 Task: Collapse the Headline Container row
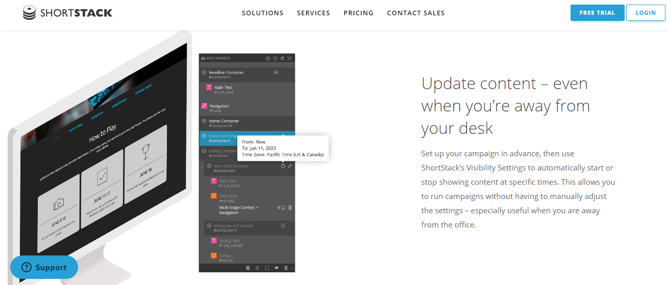coord(204,72)
